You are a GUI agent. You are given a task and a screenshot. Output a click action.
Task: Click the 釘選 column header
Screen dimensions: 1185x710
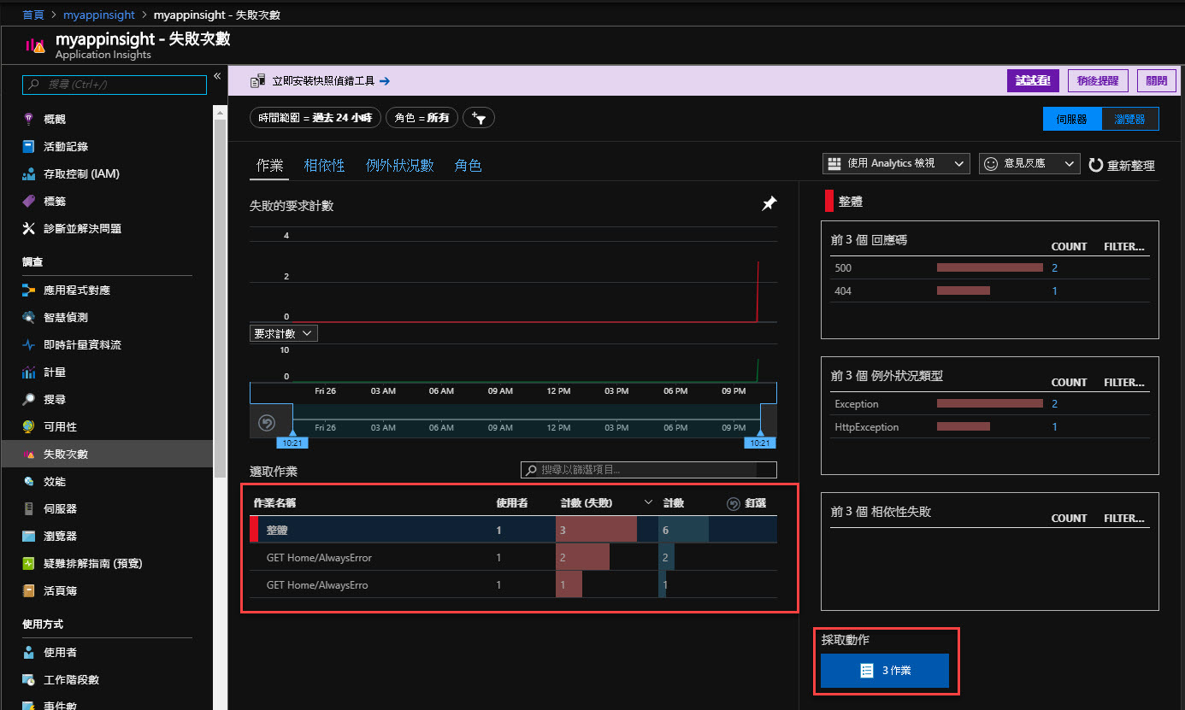tap(755, 503)
